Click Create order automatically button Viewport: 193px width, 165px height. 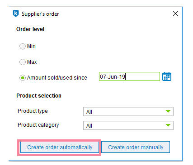click(x=60, y=147)
